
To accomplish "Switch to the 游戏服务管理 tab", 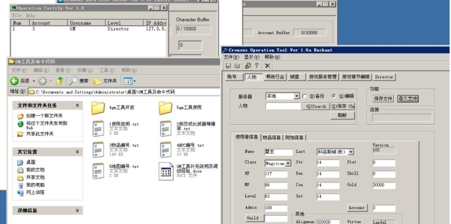I will point(323,77).
